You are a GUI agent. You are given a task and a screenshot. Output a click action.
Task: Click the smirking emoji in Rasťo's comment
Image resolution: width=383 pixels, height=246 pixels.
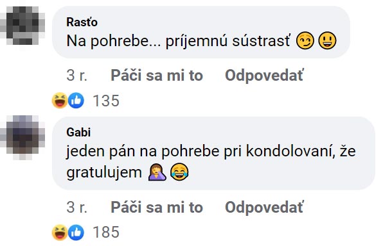pos(305,40)
